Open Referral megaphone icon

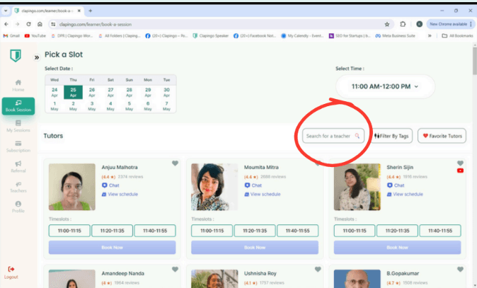[18, 165]
